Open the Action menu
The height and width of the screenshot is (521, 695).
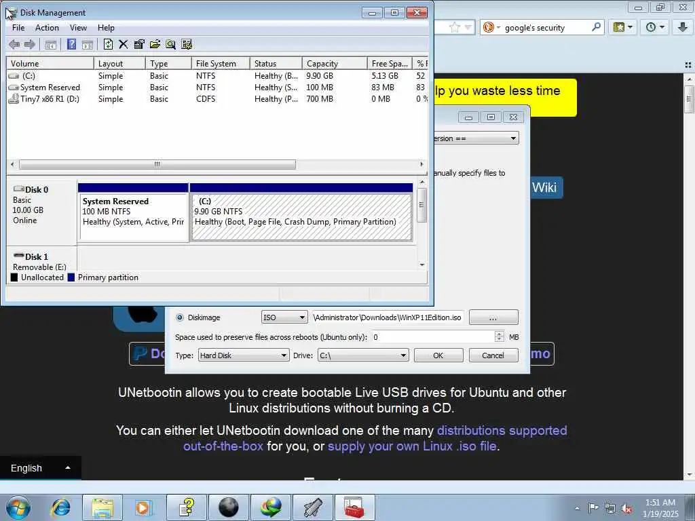coord(47,27)
